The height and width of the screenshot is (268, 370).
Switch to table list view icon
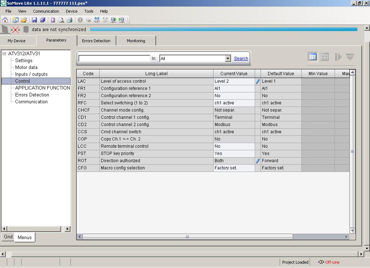click(x=313, y=57)
